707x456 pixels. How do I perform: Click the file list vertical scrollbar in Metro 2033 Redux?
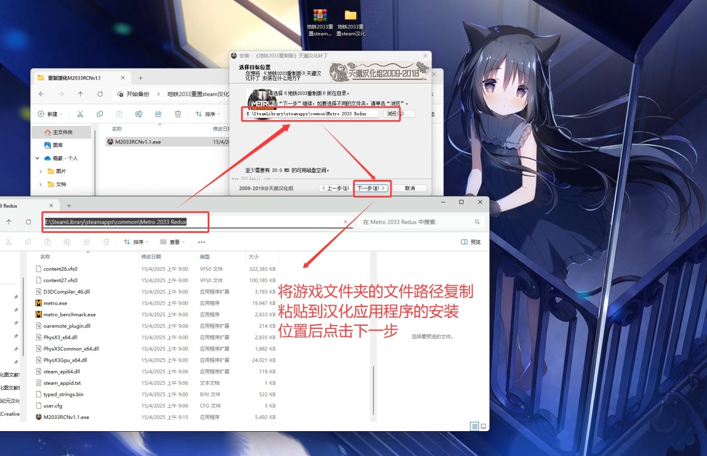374,389
